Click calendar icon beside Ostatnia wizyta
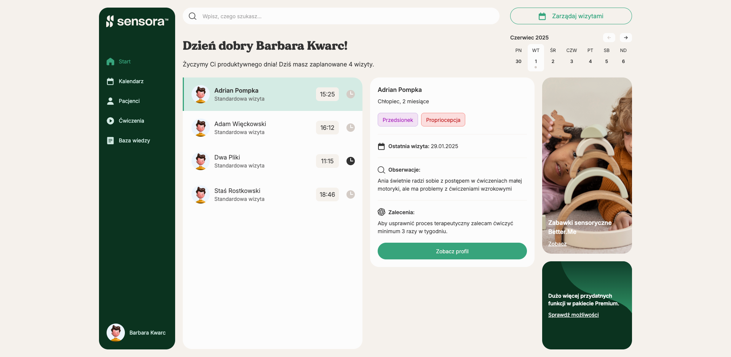Screen dimensions: 731x357 [381, 146]
